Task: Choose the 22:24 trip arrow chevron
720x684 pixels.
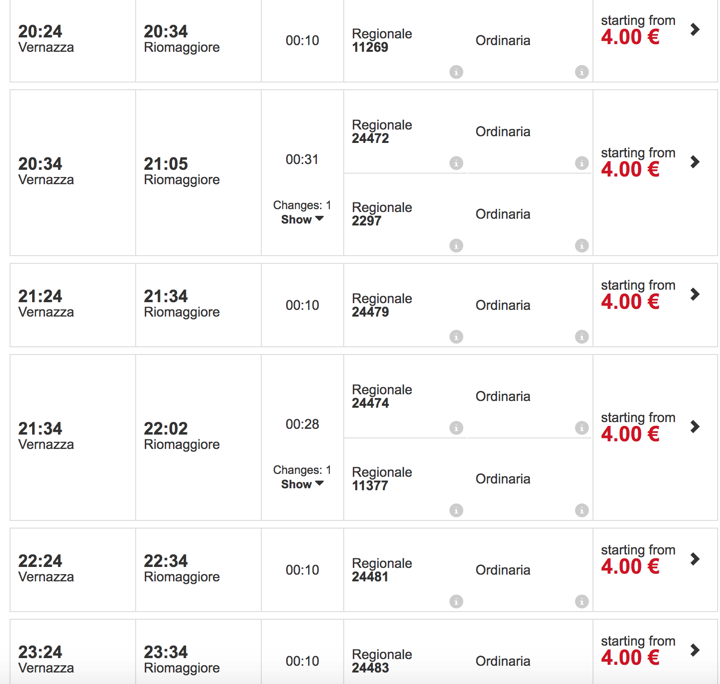Action: pyautogui.click(x=695, y=559)
